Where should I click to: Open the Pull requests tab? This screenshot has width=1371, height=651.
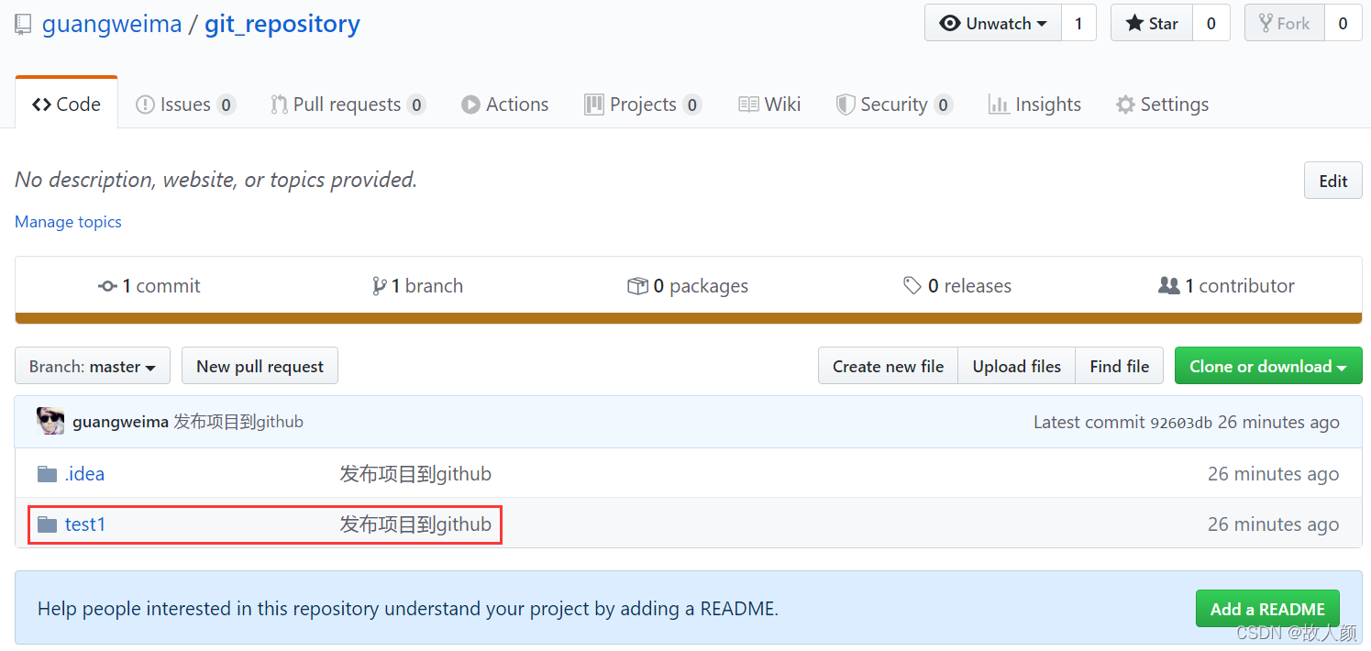coord(348,105)
